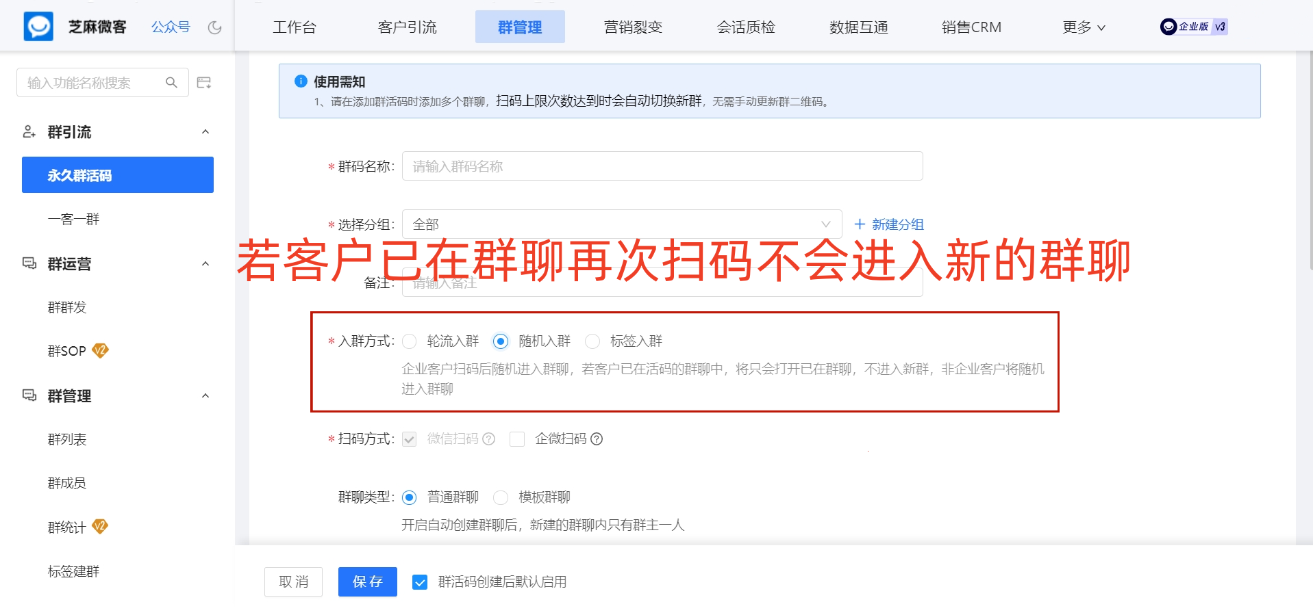Select 随机入群 radio option

(x=501, y=341)
